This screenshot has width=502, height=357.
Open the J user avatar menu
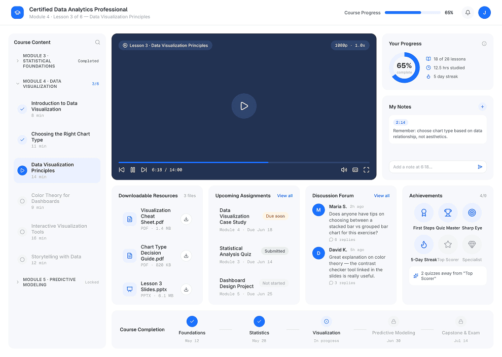[484, 13]
